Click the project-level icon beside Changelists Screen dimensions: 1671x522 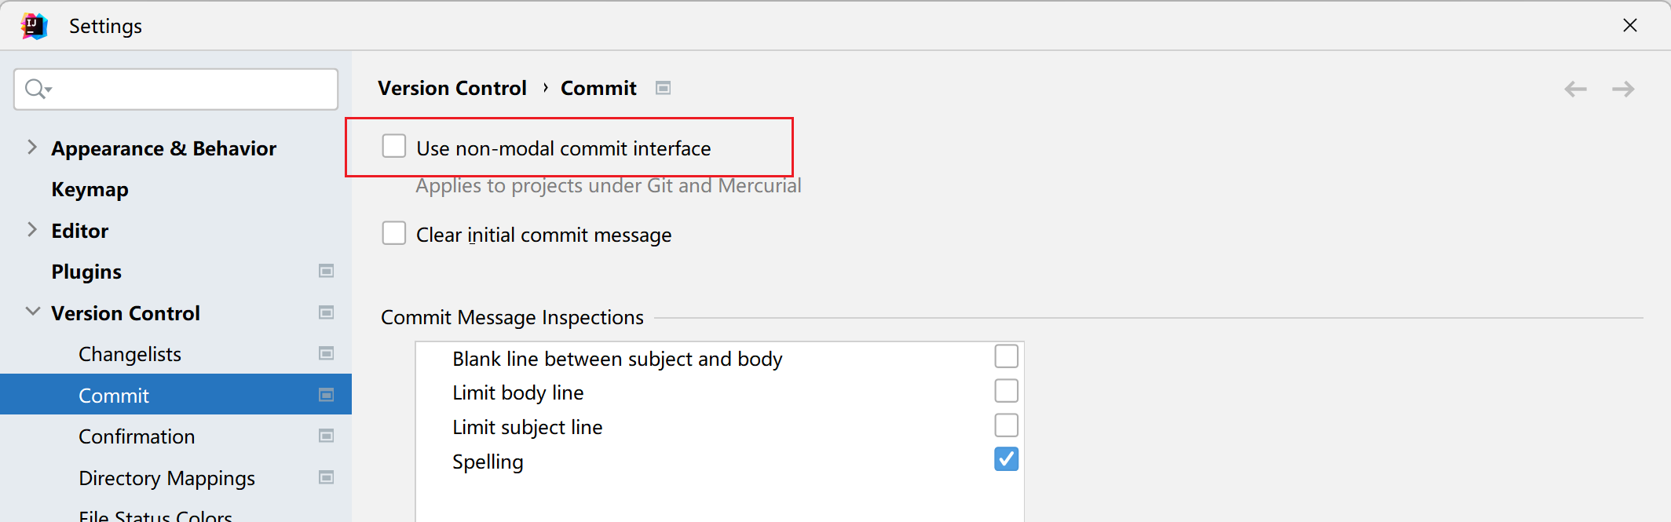pos(327,354)
